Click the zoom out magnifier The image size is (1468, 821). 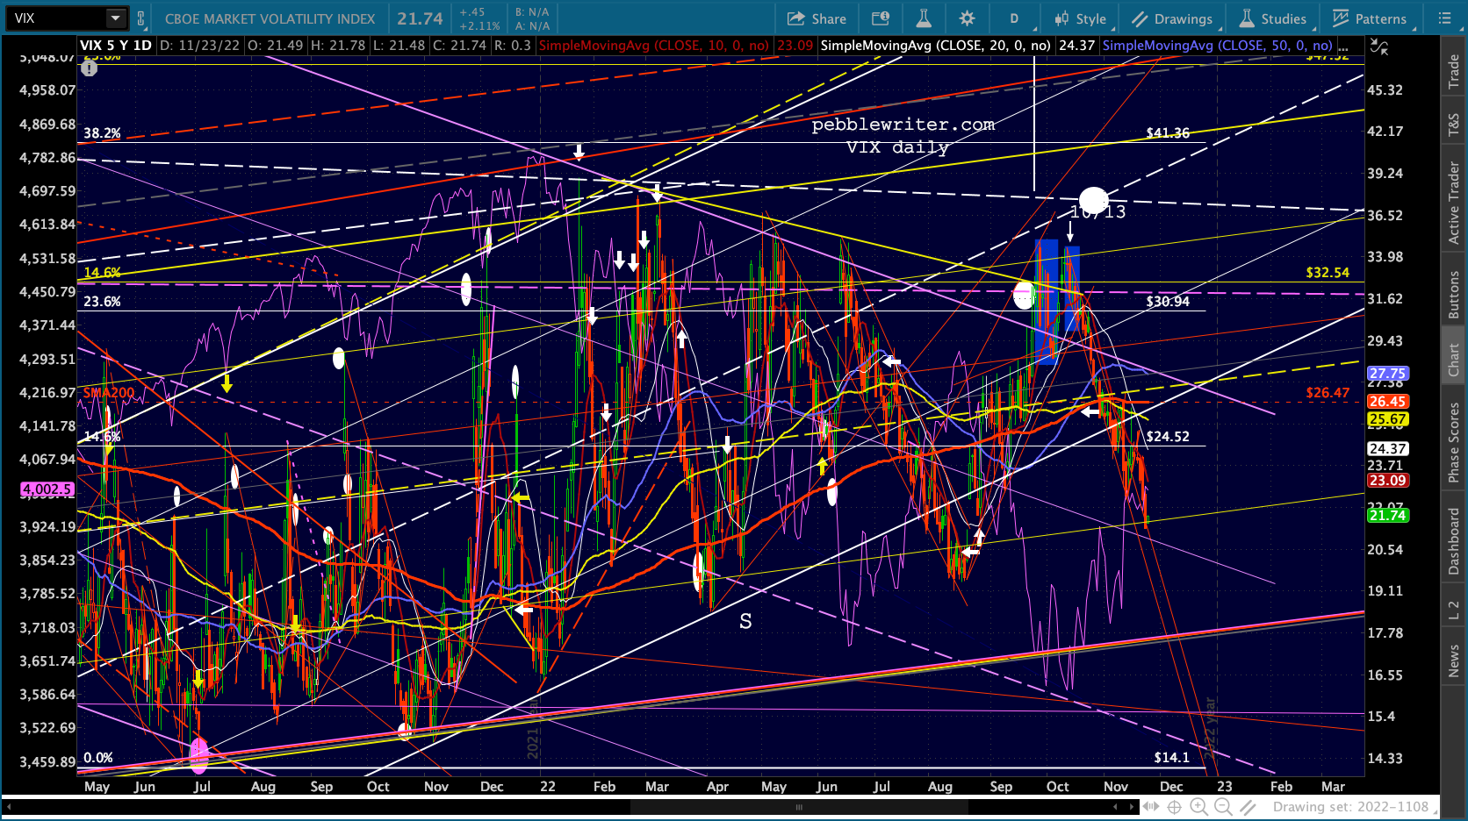(x=1223, y=807)
